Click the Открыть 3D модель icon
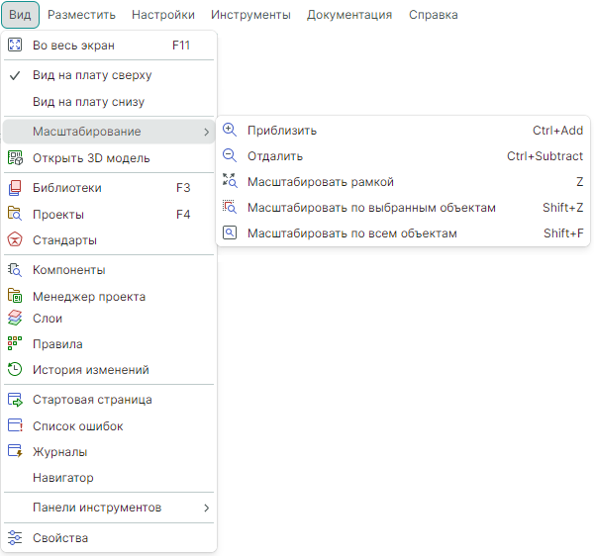The width and height of the screenshot is (594, 556). coord(15,158)
